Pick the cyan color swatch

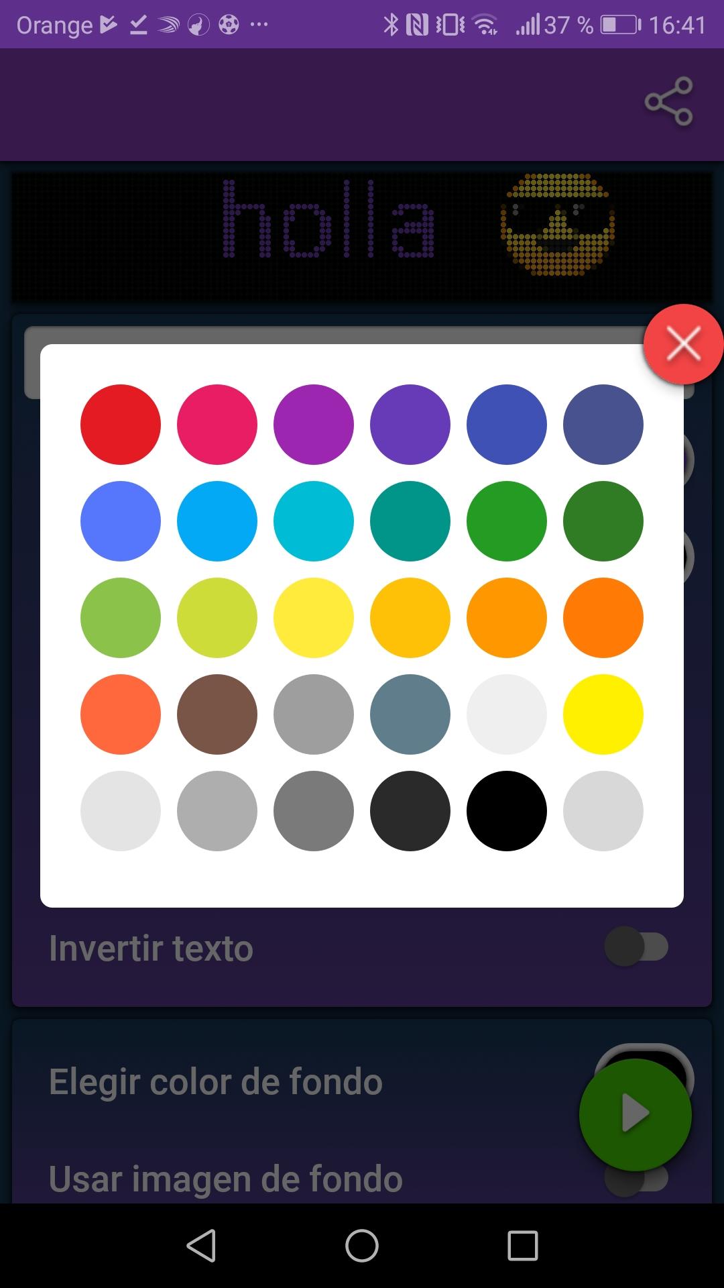[314, 521]
